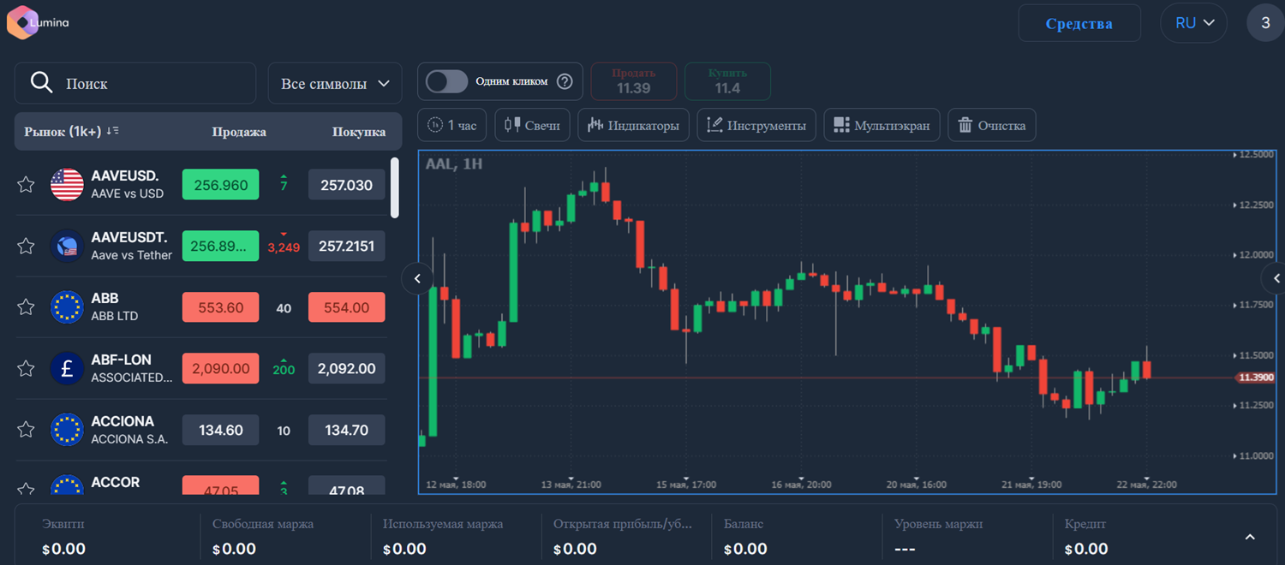Screen dimensions: 1285x565
Task: Choose the Свечи chart type
Action: click(x=532, y=125)
